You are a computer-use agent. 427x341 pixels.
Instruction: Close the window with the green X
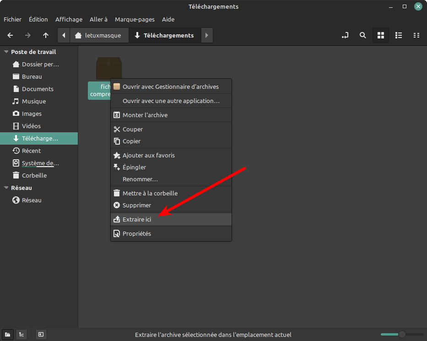click(x=418, y=6)
